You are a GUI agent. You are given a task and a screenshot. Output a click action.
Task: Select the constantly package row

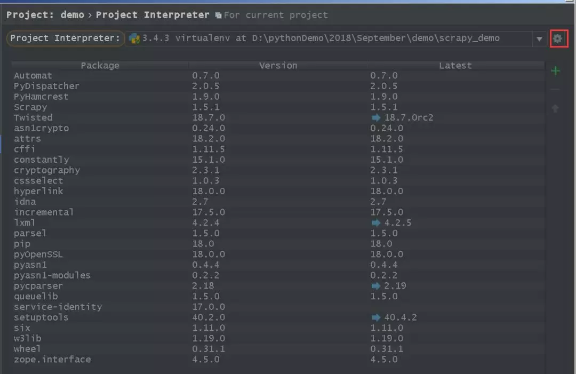click(278, 160)
